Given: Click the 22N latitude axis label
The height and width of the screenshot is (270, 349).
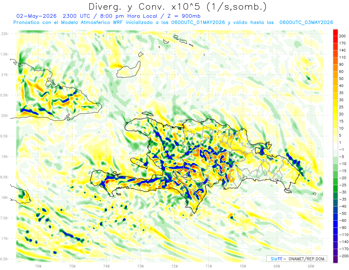Looking at the screenshot, I should (4, 34).
